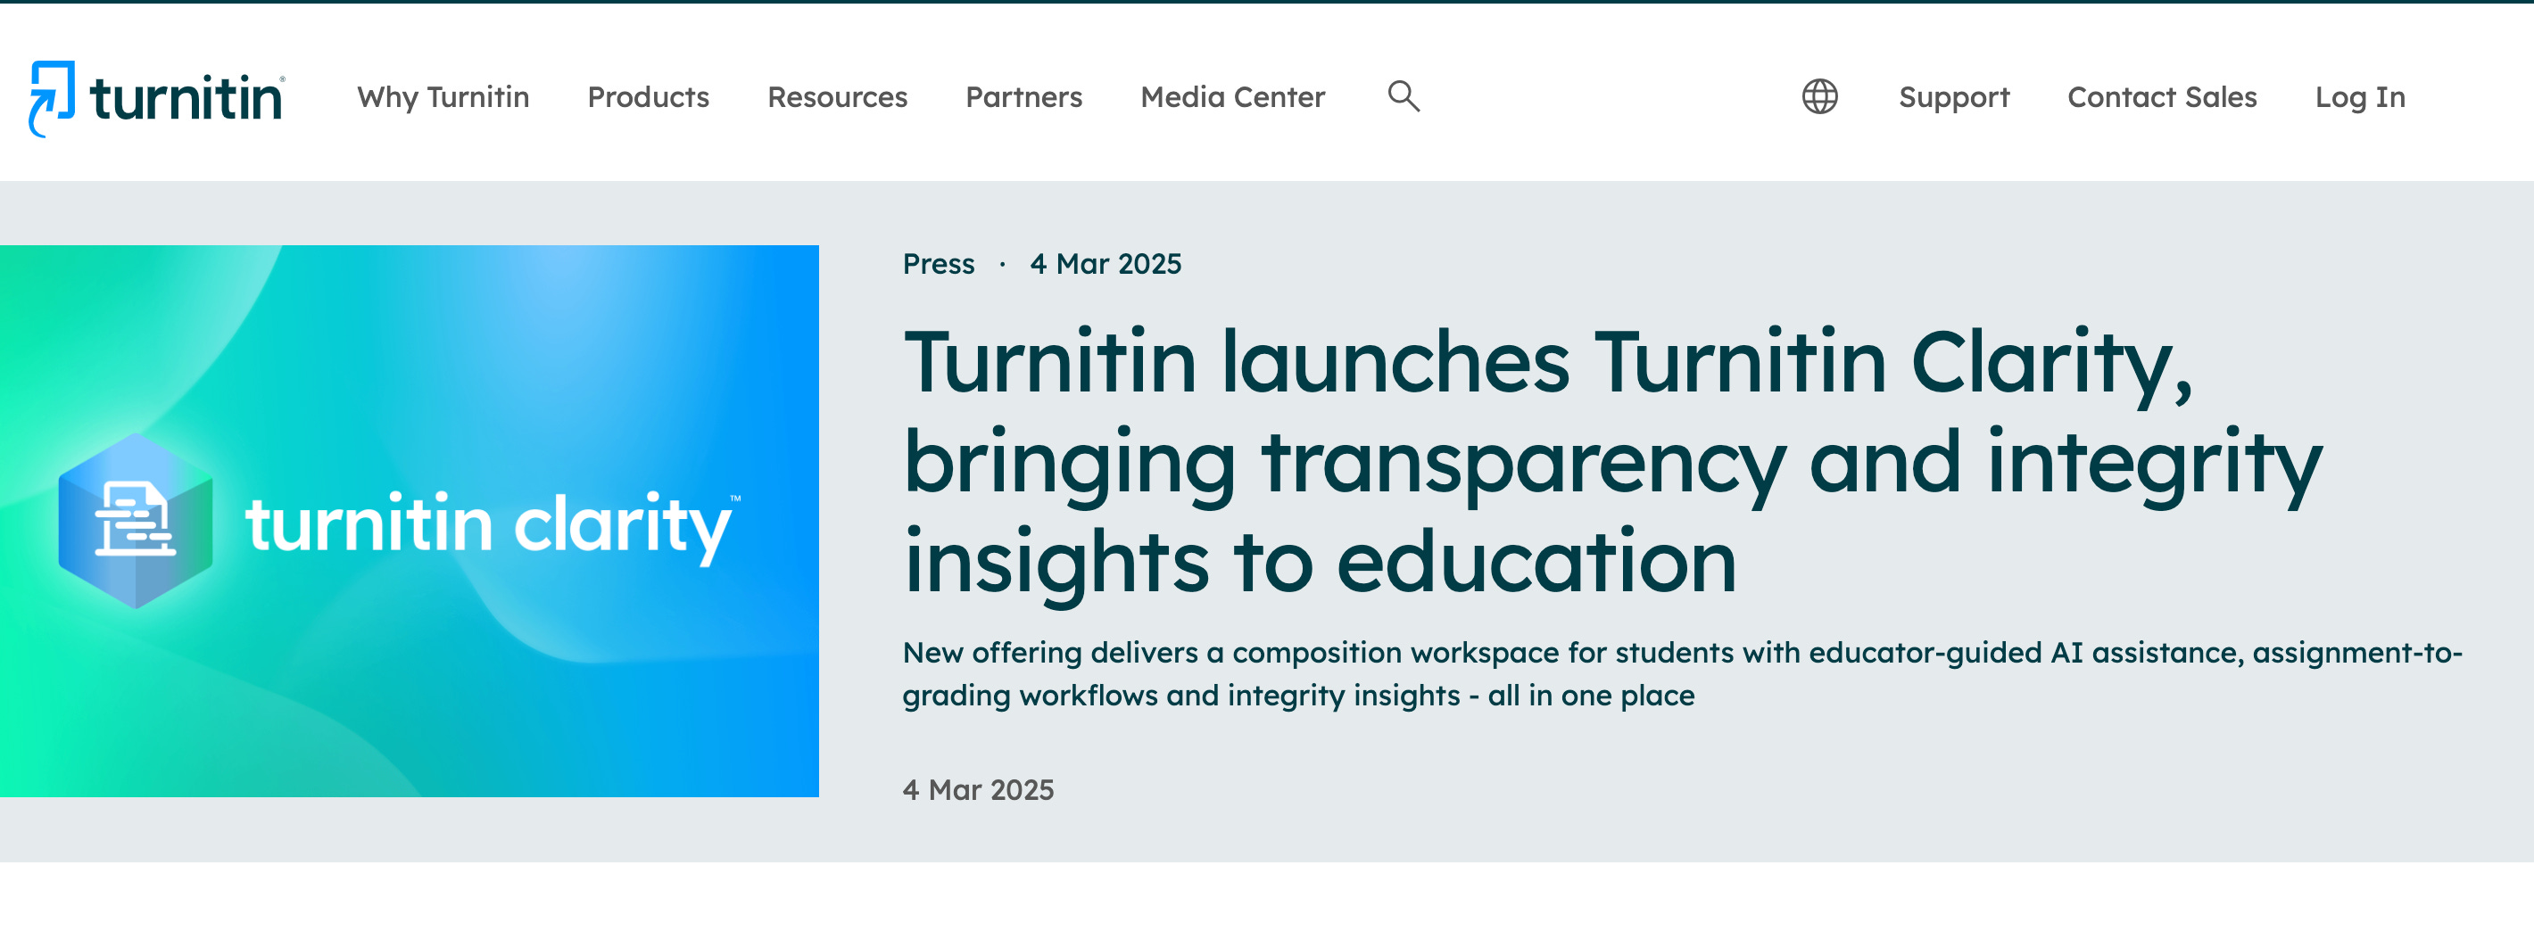Image resolution: width=2534 pixels, height=931 pixels.
Task: Open the Support link
Action: 1954,97
